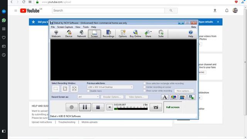Image resolution: width=247 pixels, height=139 pixels.
Task: Open the Troubleshooting link
Action: [x=67, y=122]
